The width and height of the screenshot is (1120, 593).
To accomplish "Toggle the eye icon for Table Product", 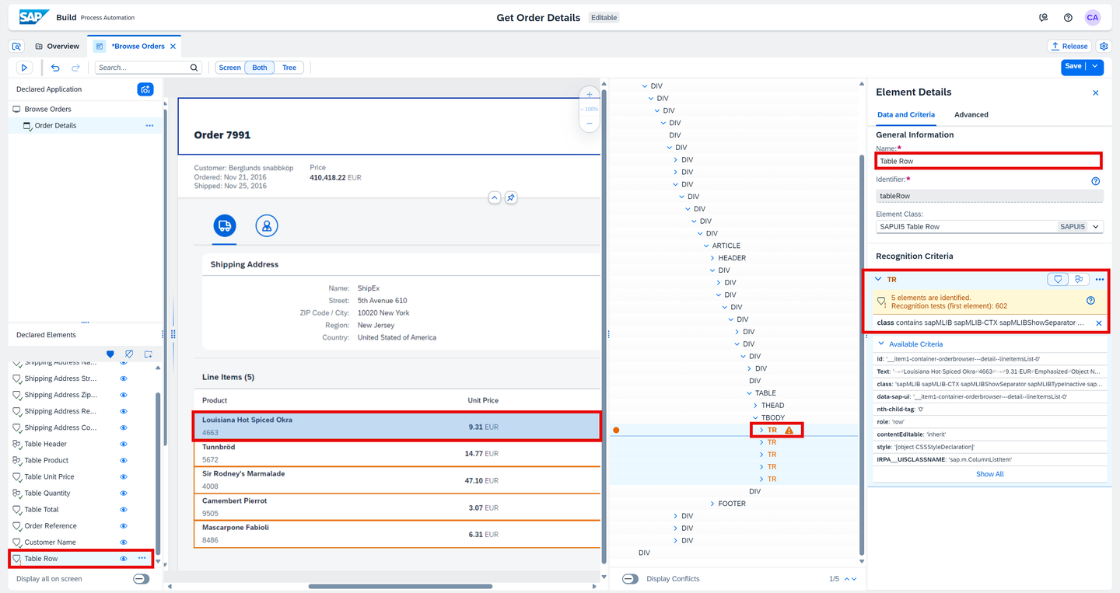I will coord(123,460).
